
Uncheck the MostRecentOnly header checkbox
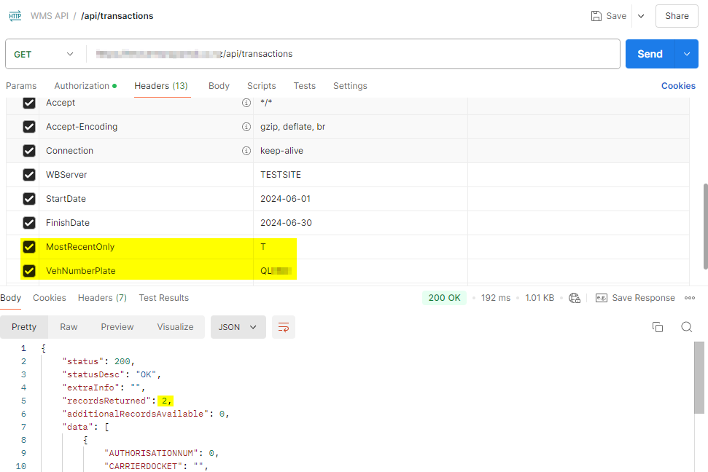(x=29, y=247)
